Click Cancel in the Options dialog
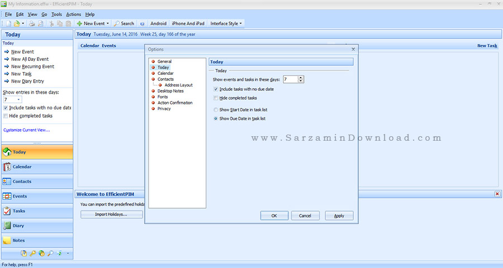 pyautogui.click(x=305, y=216)
